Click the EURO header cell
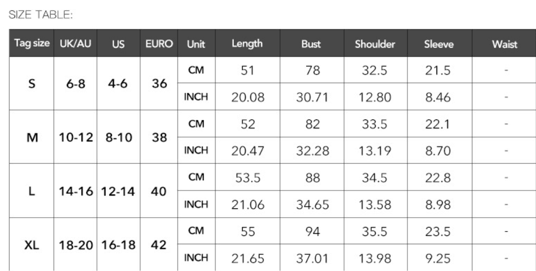 point(159,43)
